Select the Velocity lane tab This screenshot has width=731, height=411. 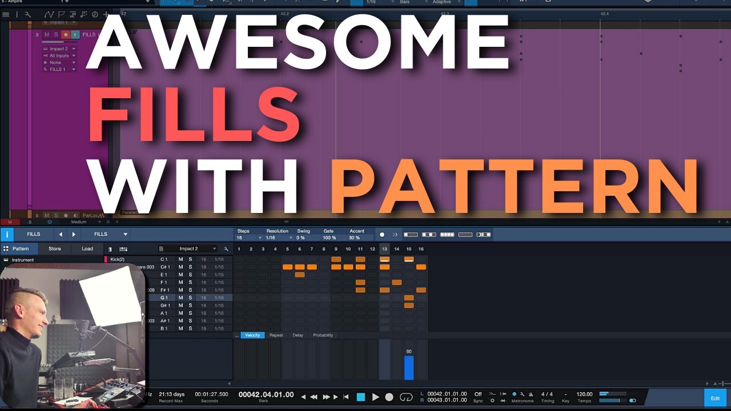coord(252,335)
